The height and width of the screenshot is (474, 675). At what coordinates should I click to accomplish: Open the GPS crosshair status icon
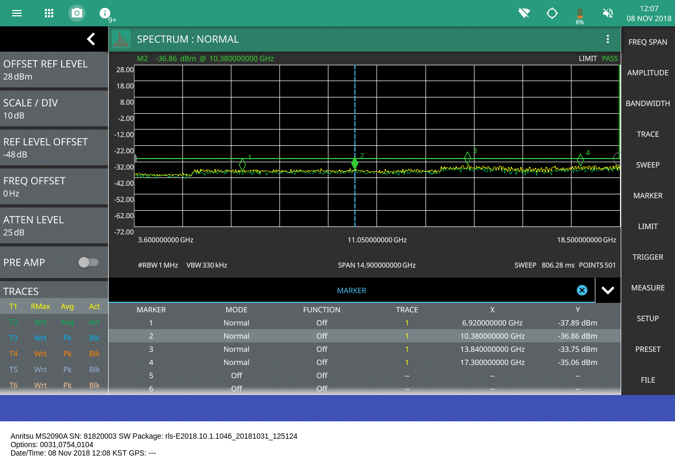click(x=552, y=13)
